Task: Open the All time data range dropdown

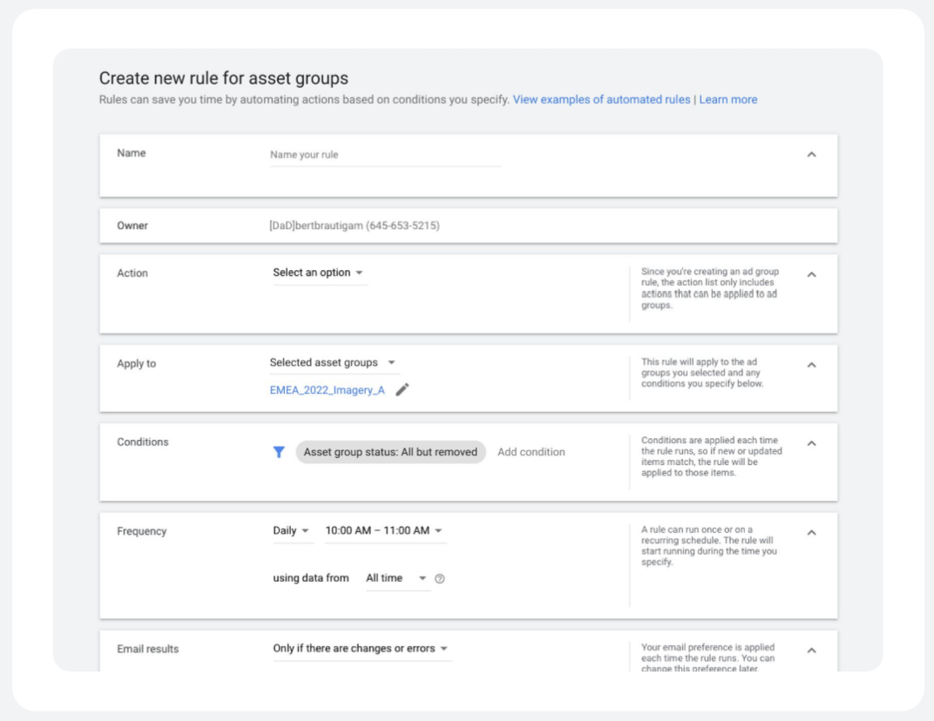Action: (397, 578)
